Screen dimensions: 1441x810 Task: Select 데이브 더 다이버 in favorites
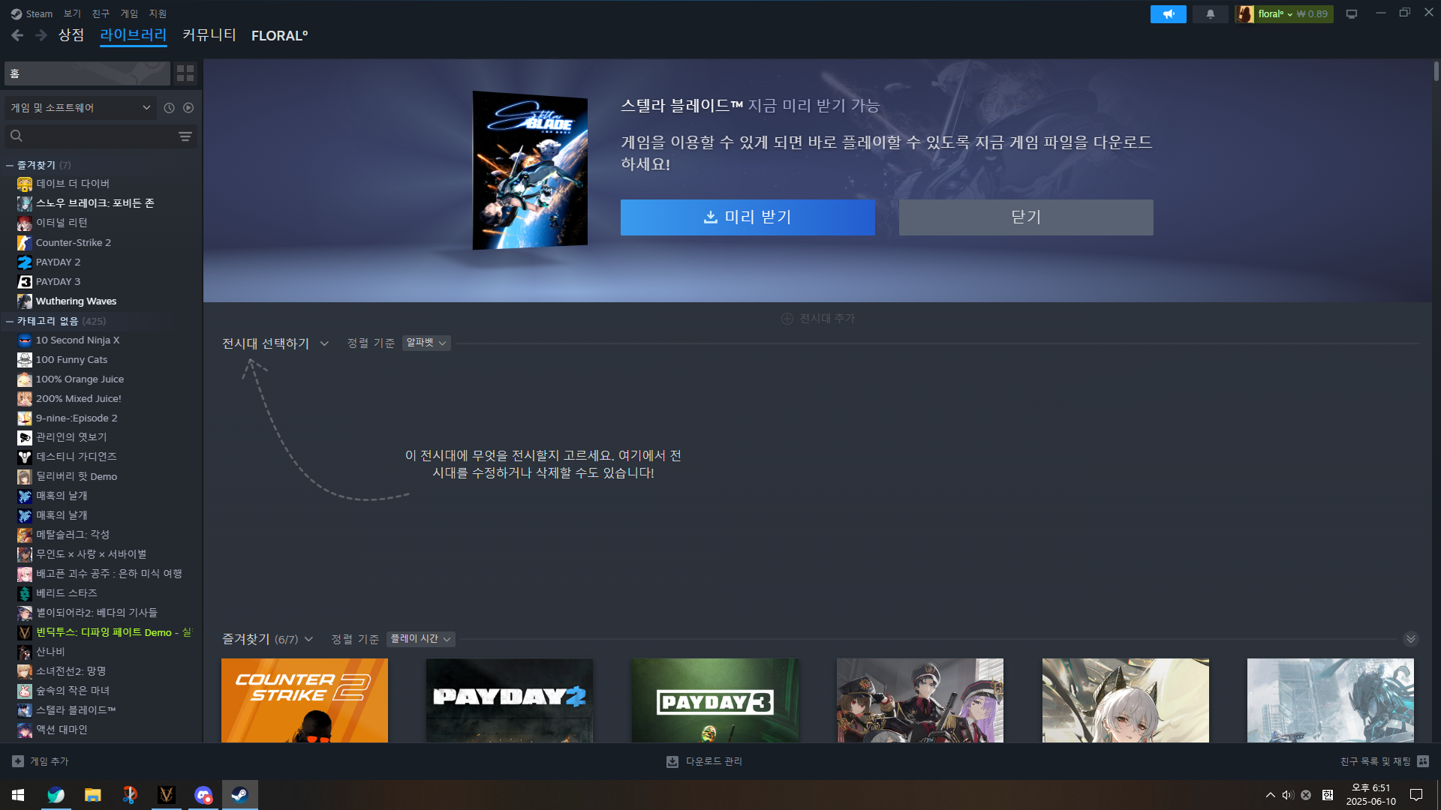[x=73, y=184]
